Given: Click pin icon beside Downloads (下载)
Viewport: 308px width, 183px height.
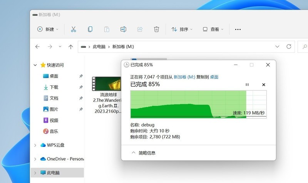Looking at the screenshot, I should click(x=81, y=87).
